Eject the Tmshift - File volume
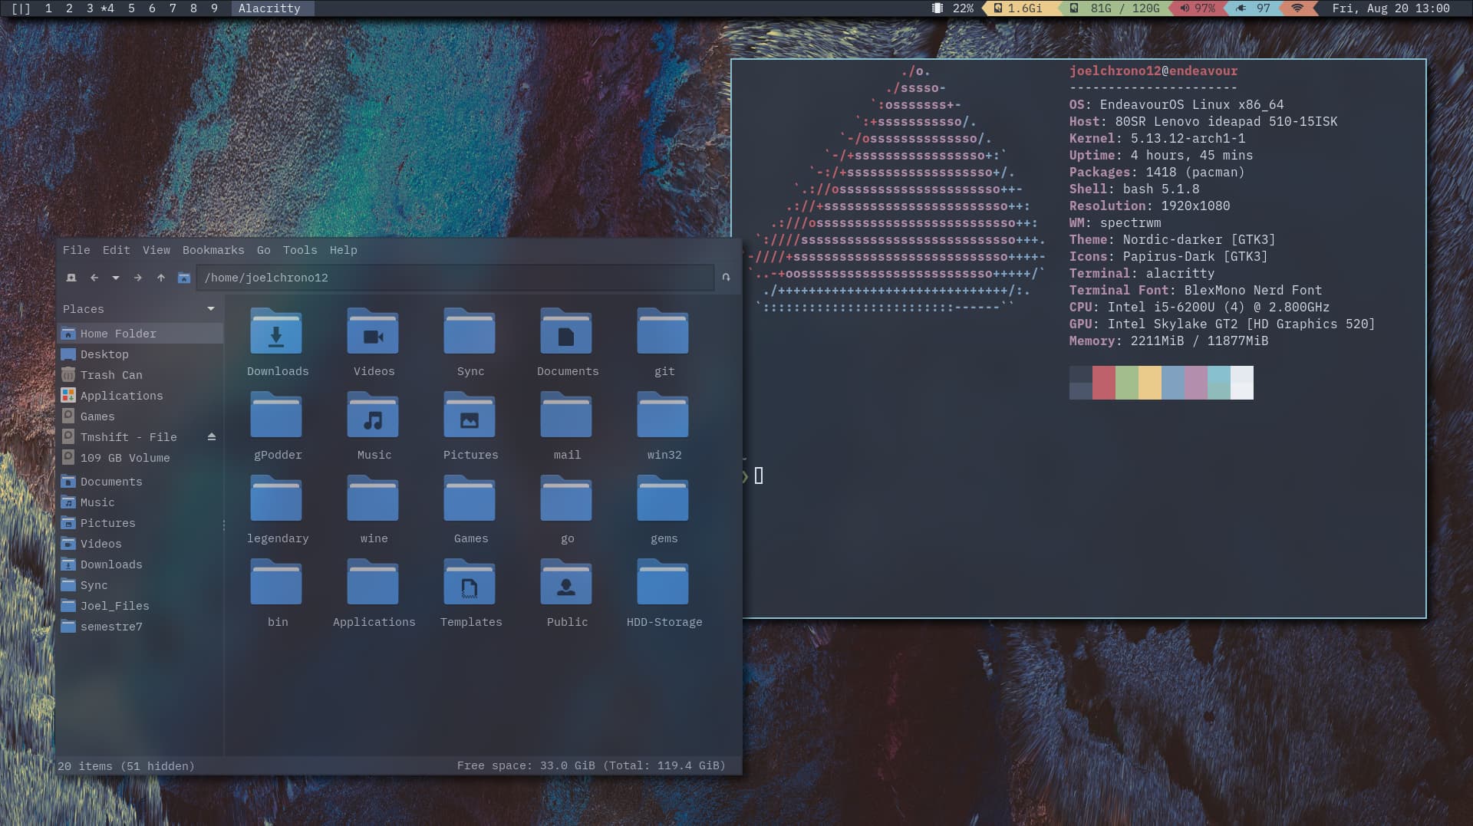Image resolution: width=1473 pixels, height=826 pixels. point(212,437)
